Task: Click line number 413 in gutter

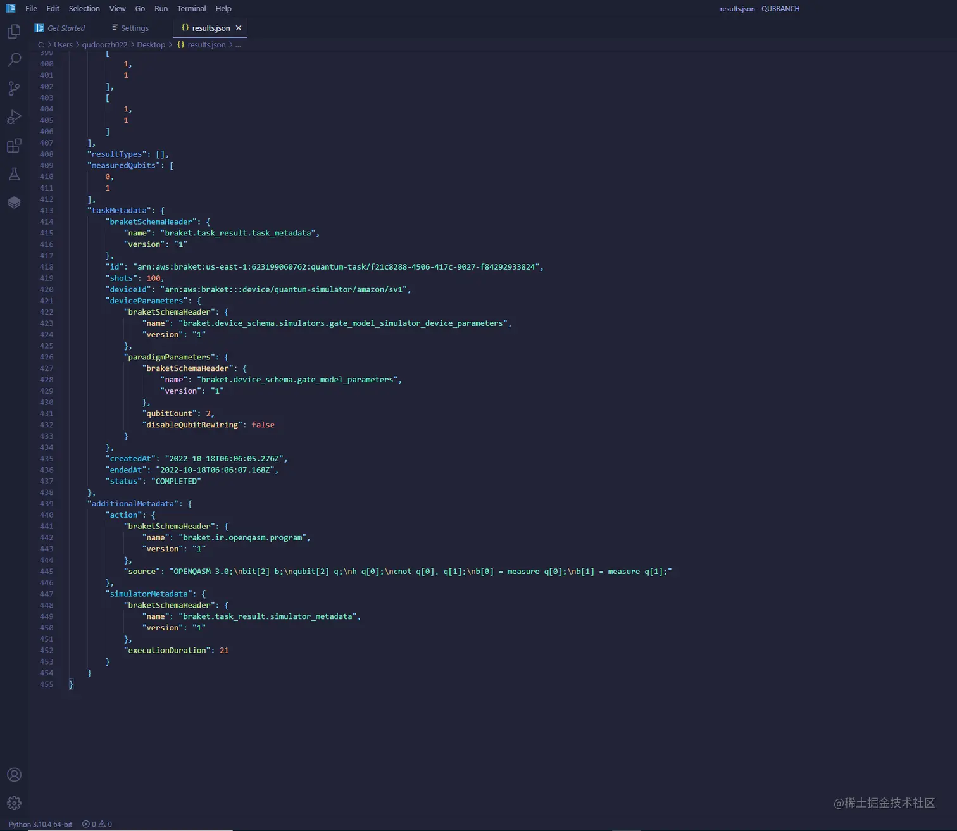Action: point(46,211)
